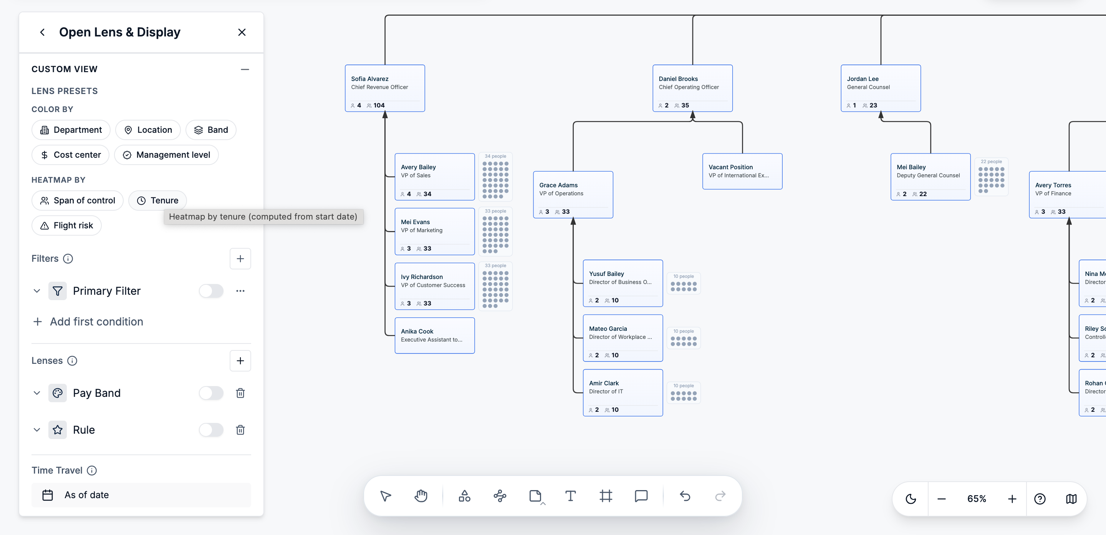Select the Department color preset
Viewport: 1106px width, 535px height.
(71, 130)
